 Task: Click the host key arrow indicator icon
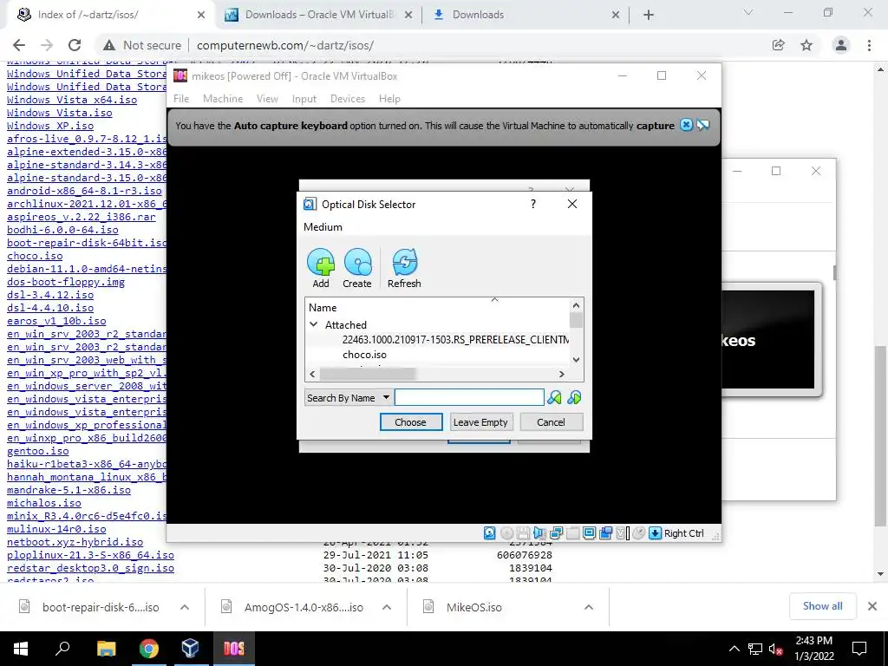pos(655,533)
